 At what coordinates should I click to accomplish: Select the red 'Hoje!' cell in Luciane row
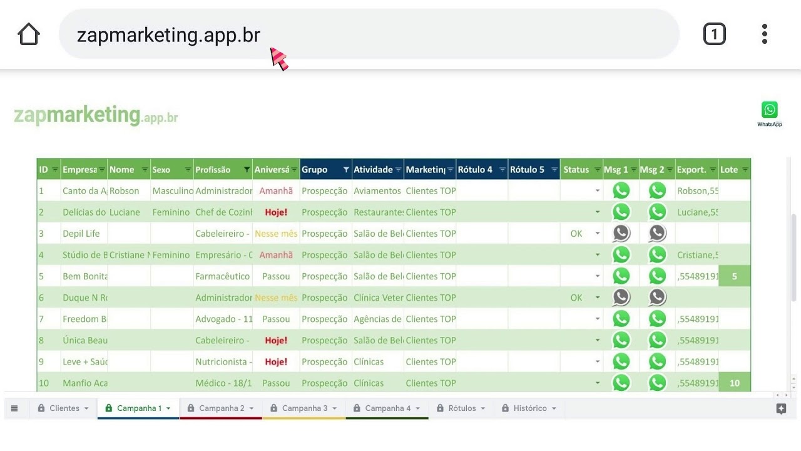point(276,212)
